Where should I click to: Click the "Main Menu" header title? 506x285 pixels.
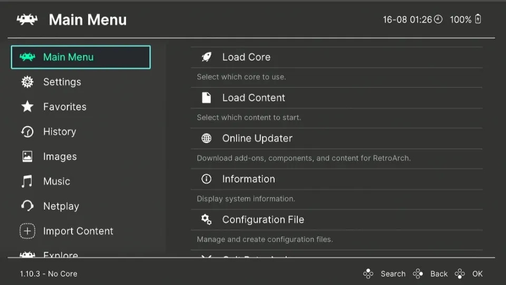(88, 20)
